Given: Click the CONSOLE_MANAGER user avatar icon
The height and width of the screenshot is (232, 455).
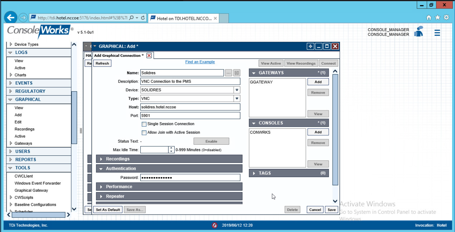Looking at the screenshot, I should [419, 32].
